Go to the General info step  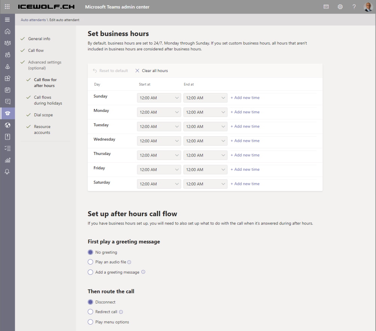pos(39,39)
